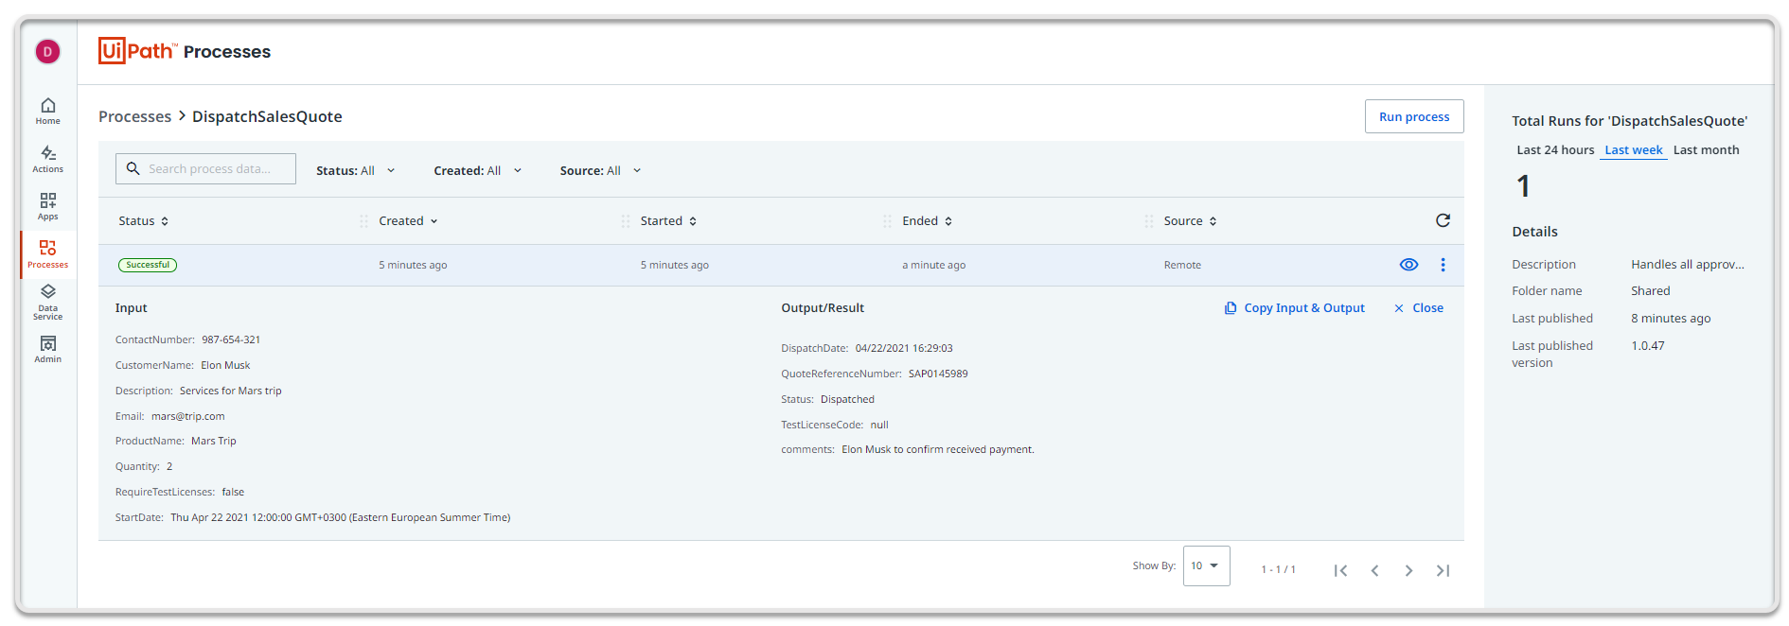Click the description 'Handles all approv…'
Viewport: 1789px width, 626px height.
point(1687,264)
